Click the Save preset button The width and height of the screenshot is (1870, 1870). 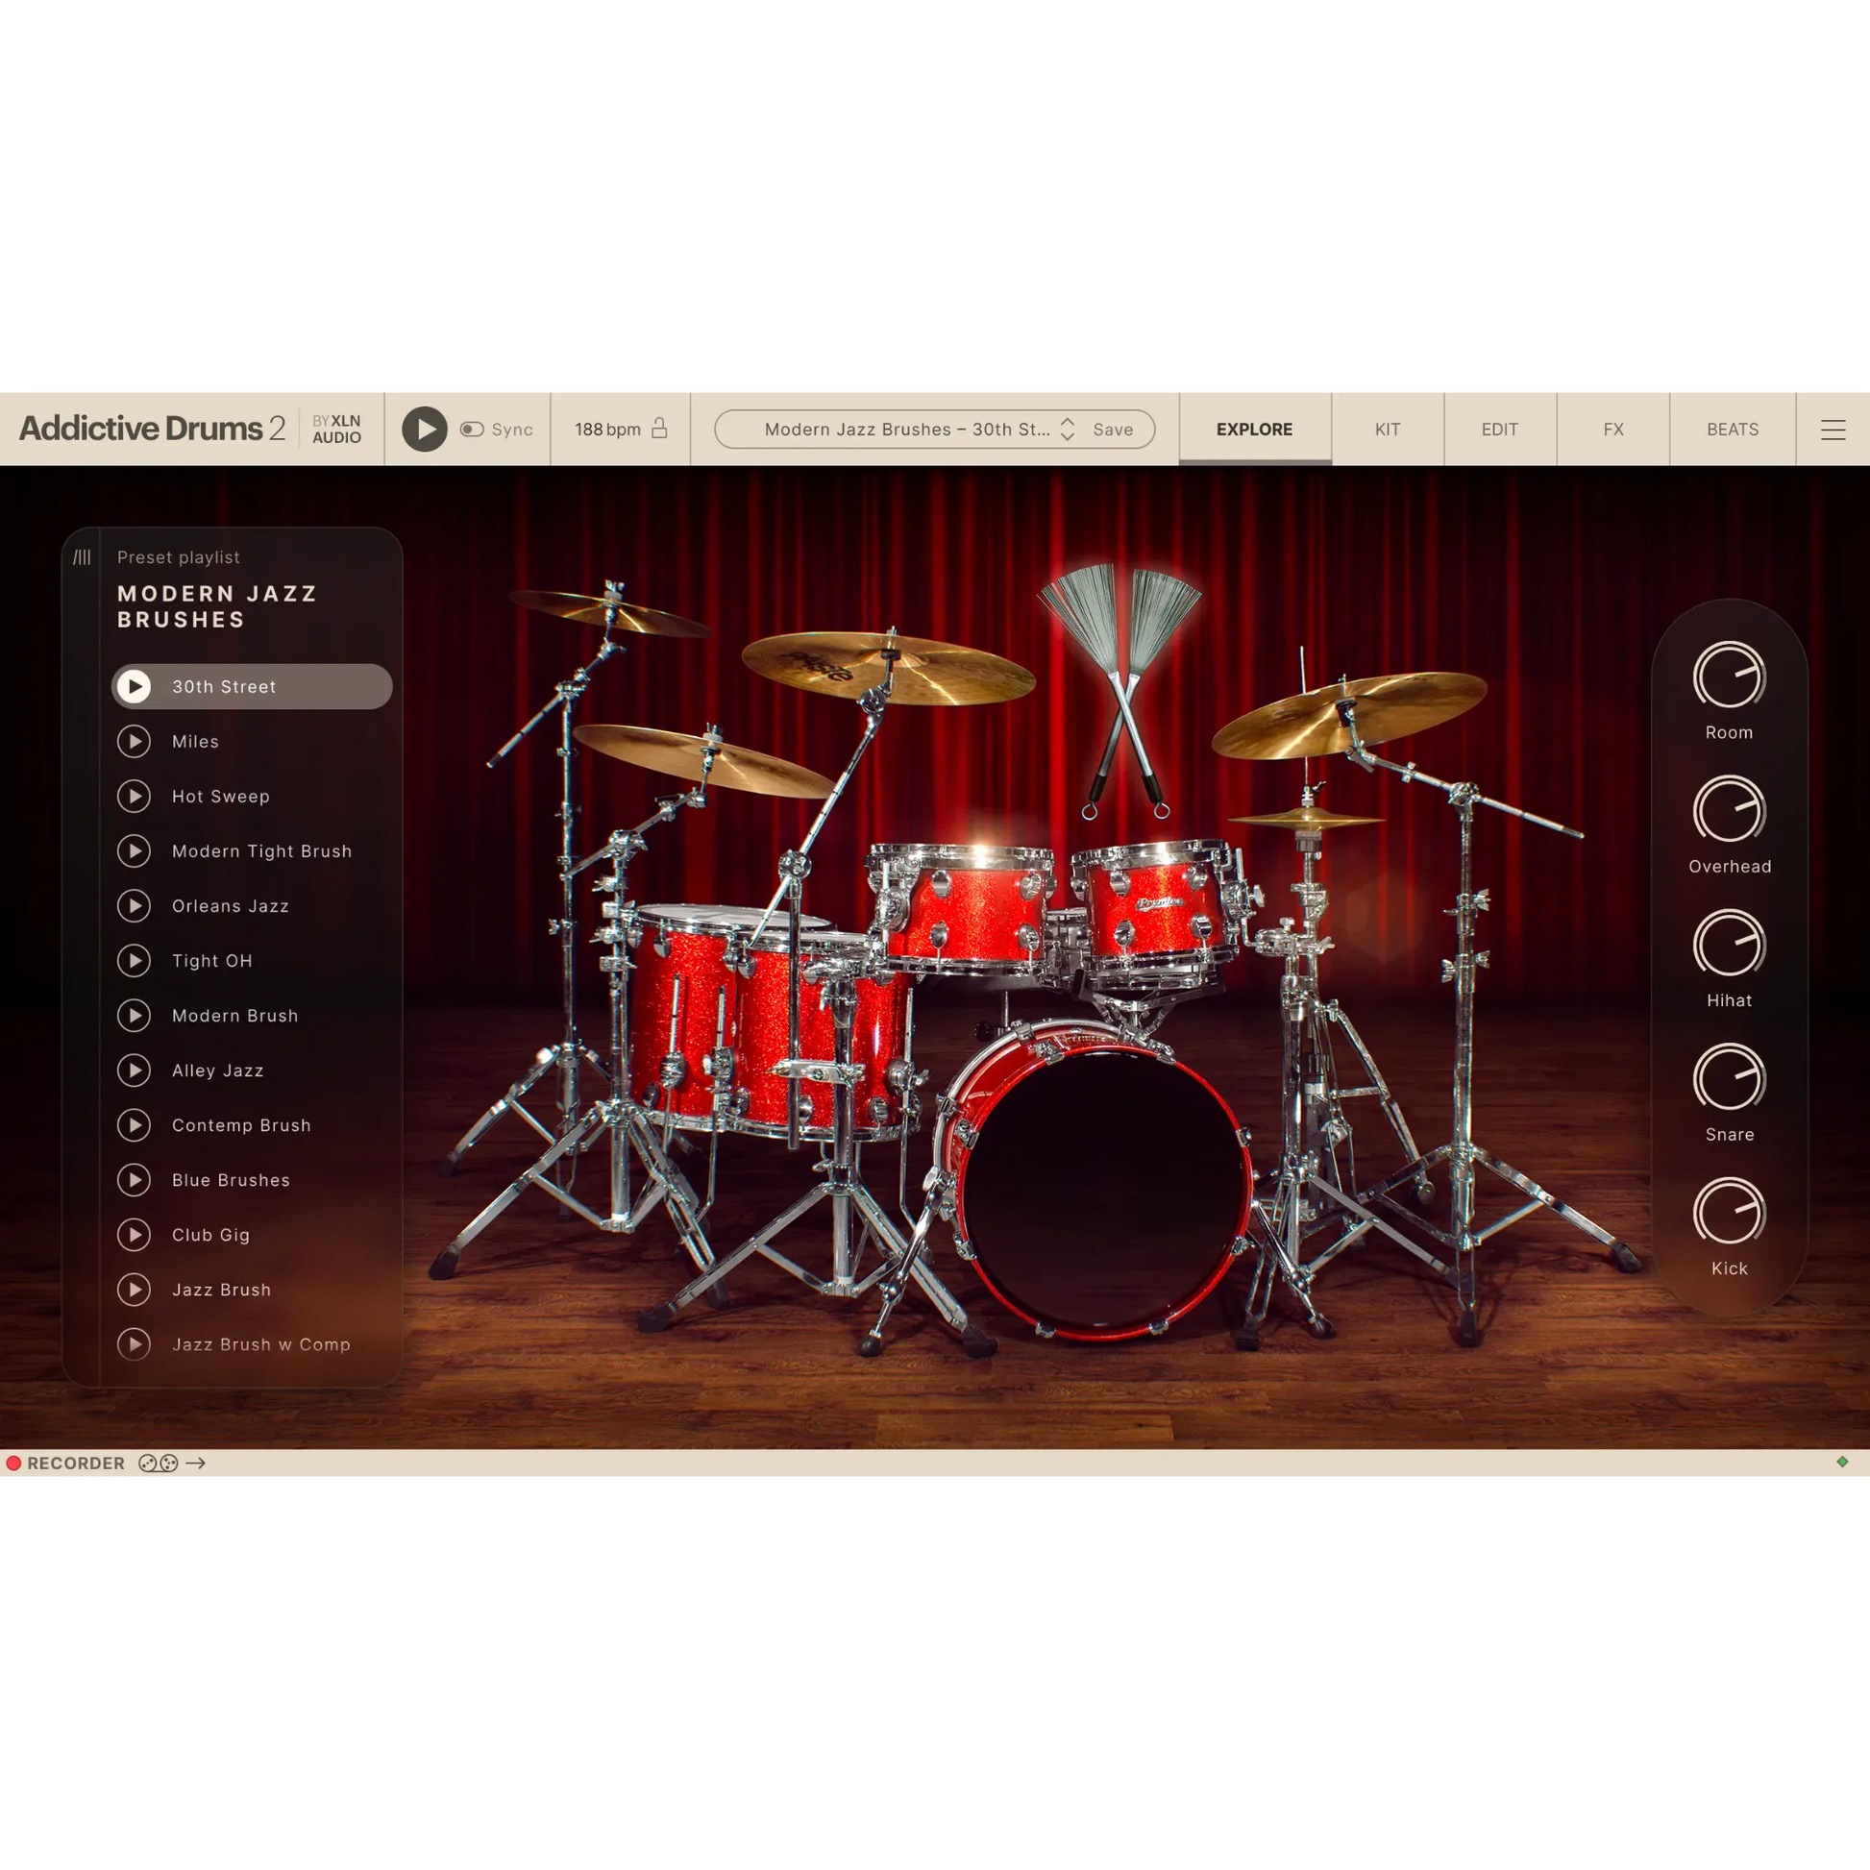[1113, 429]
